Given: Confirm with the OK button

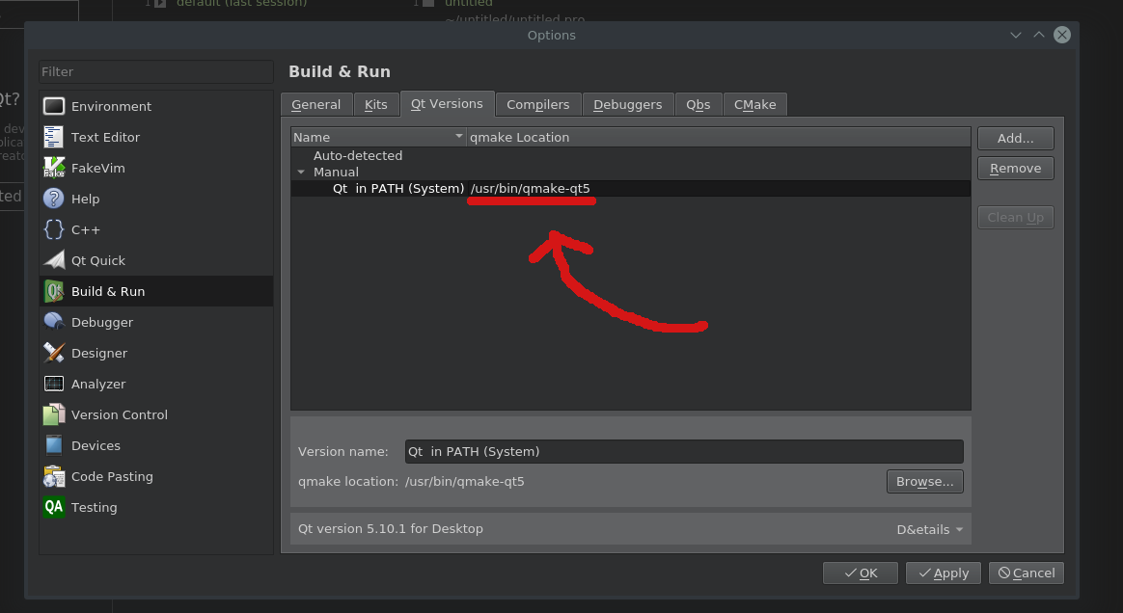Looking at the screenshot, I should click(861, 573).
